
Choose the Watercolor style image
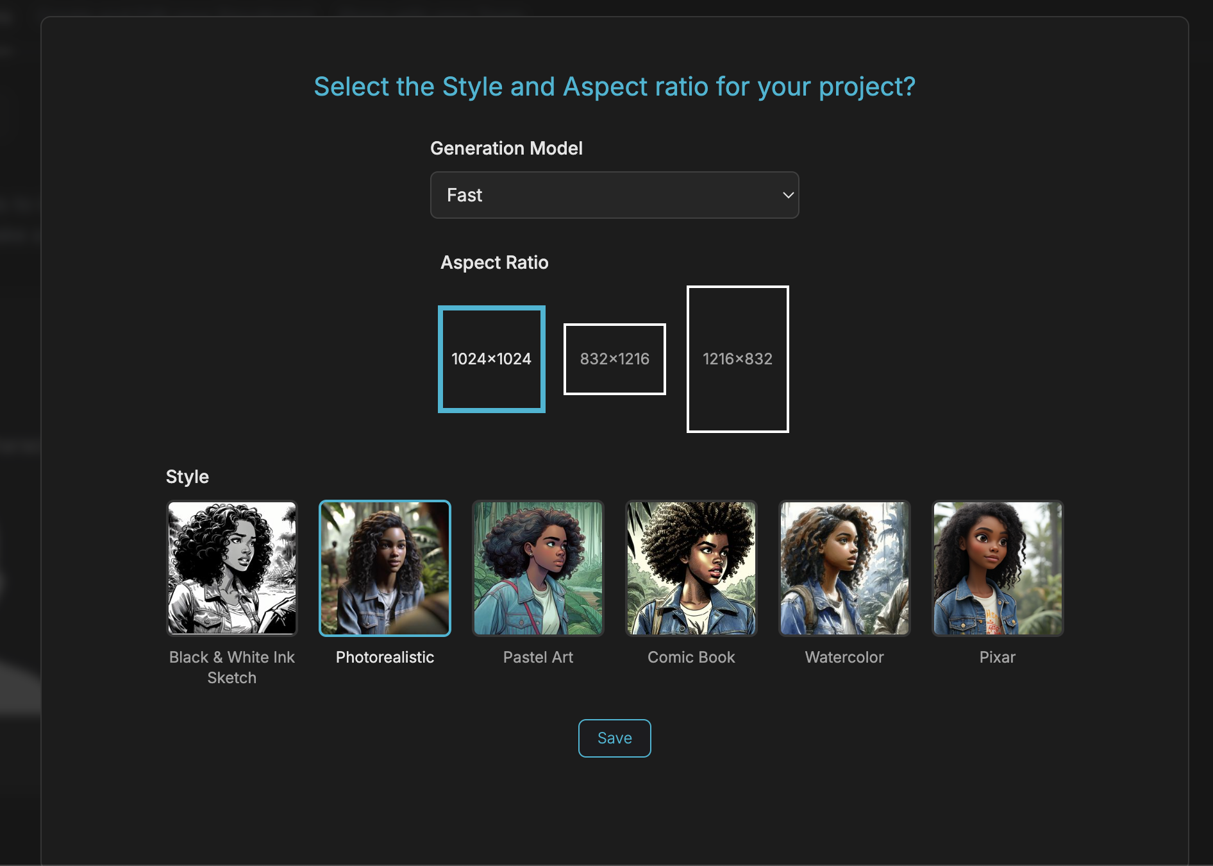pyautogui.click(x=844, y=568)
